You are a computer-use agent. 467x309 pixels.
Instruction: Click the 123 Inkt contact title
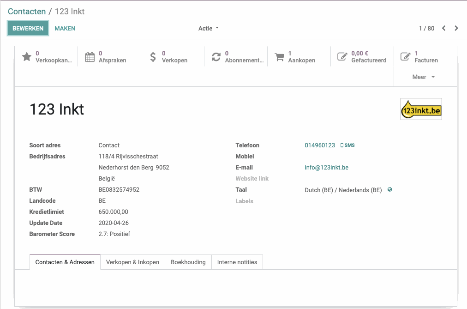[x=57, y=109]
